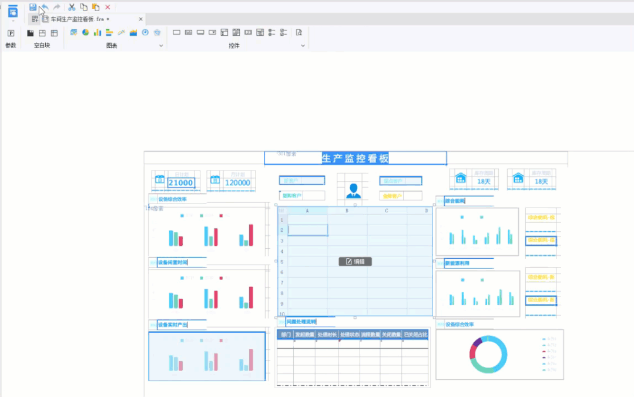Click the 部门 table header
634x397 pixels.
click(x=286, y=335)
